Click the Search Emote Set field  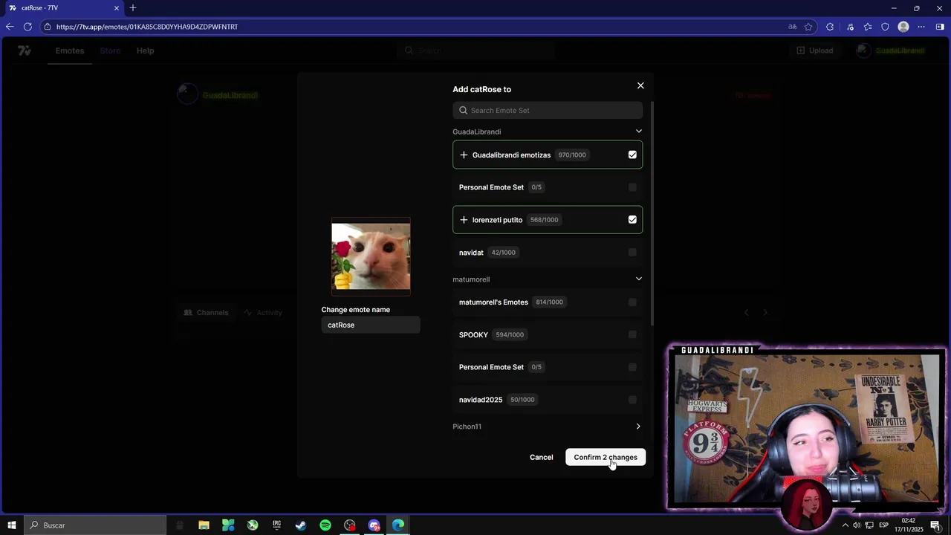(x=548, y=110)
